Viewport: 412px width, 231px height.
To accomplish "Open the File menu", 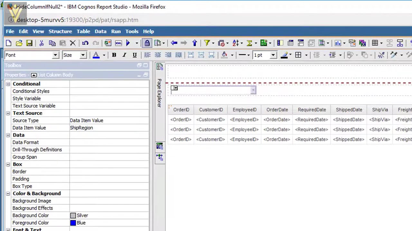I will click(x=10, y=31).
